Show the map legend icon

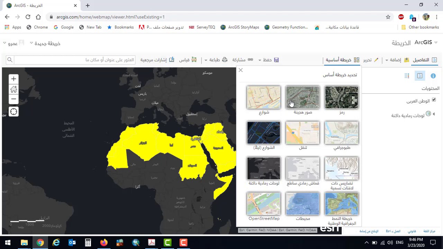coord(407,76)
